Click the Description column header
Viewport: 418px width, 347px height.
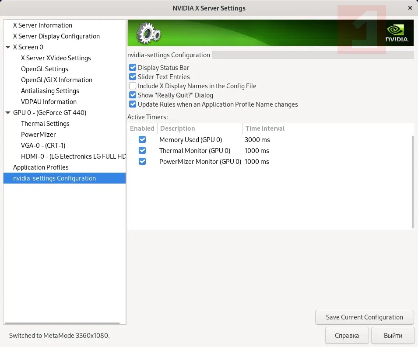pyautogui.click(x=200, y=128)
